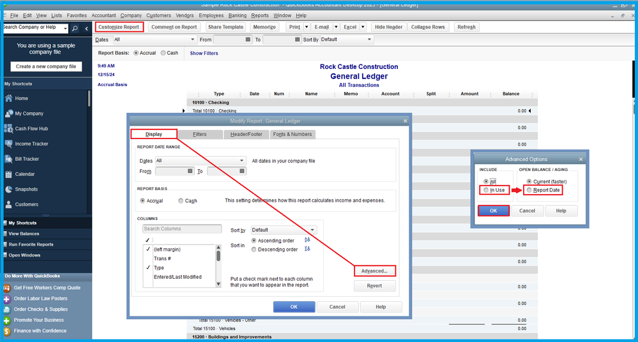Open the Income Tracker shortcut
This screenshot has height=342, width=638.
point(31,144)
